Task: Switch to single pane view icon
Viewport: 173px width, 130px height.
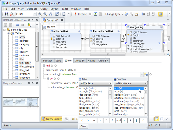Action: coord(162,119)
